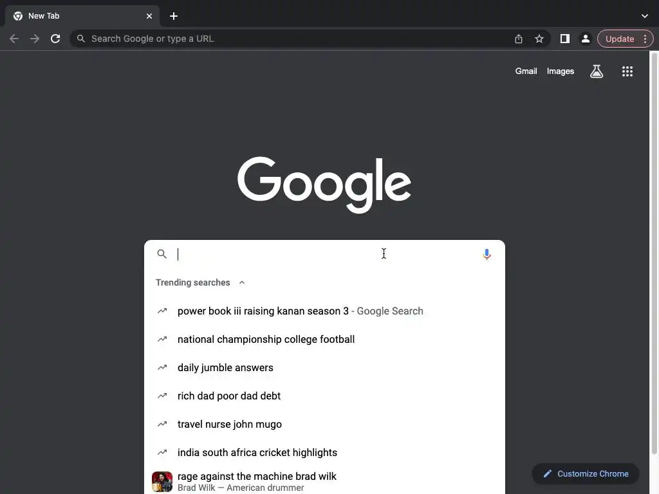
Task: Click trending arrow beside 'rich dad poor dad debt'
Action: [x=162, y=396]
